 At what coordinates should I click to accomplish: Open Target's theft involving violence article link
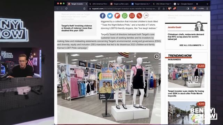pyautogui.click(x=77, y=28)
